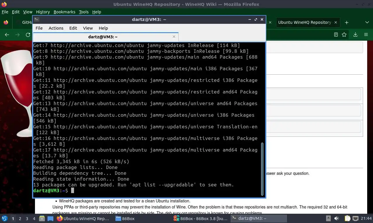Screen dimensions: 373x223
Task: Open the terminal View menu
Action: [x=88, y=28]
